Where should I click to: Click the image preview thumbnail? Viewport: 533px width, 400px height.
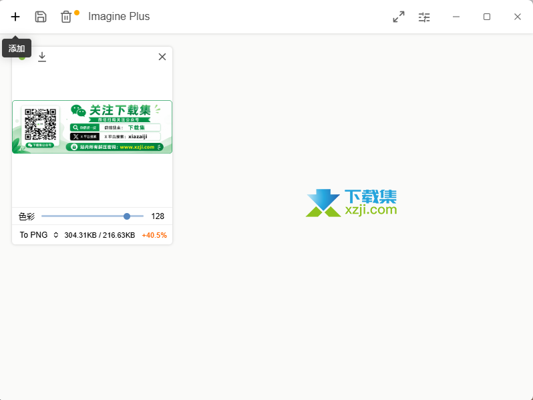[x=92, y=127]
